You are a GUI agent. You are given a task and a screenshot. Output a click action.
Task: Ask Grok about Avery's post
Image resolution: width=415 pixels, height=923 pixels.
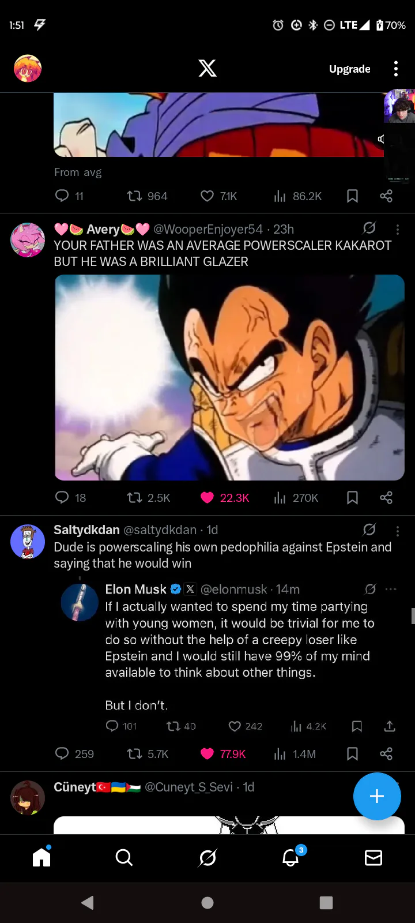369,228
